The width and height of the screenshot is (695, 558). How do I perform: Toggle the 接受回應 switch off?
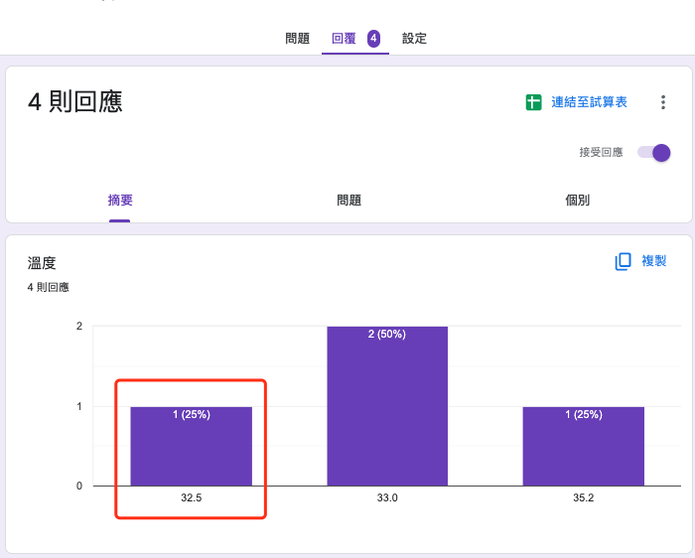point(653,153)
